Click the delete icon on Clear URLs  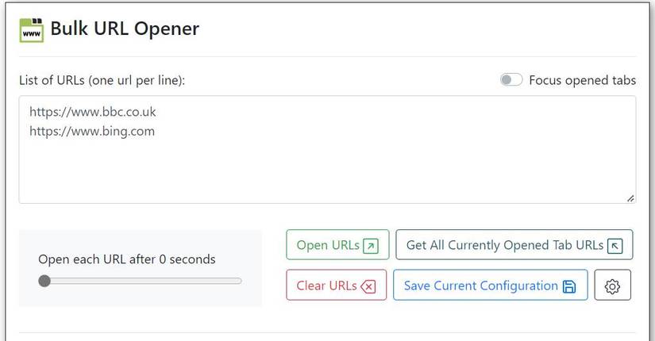tap(368, 286)
